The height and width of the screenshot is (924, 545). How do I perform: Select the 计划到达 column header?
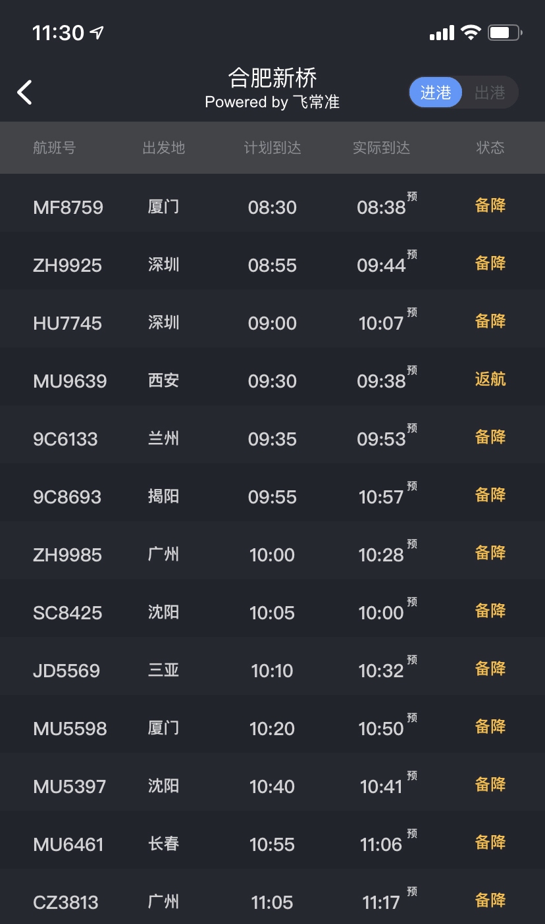coord(272,147)
